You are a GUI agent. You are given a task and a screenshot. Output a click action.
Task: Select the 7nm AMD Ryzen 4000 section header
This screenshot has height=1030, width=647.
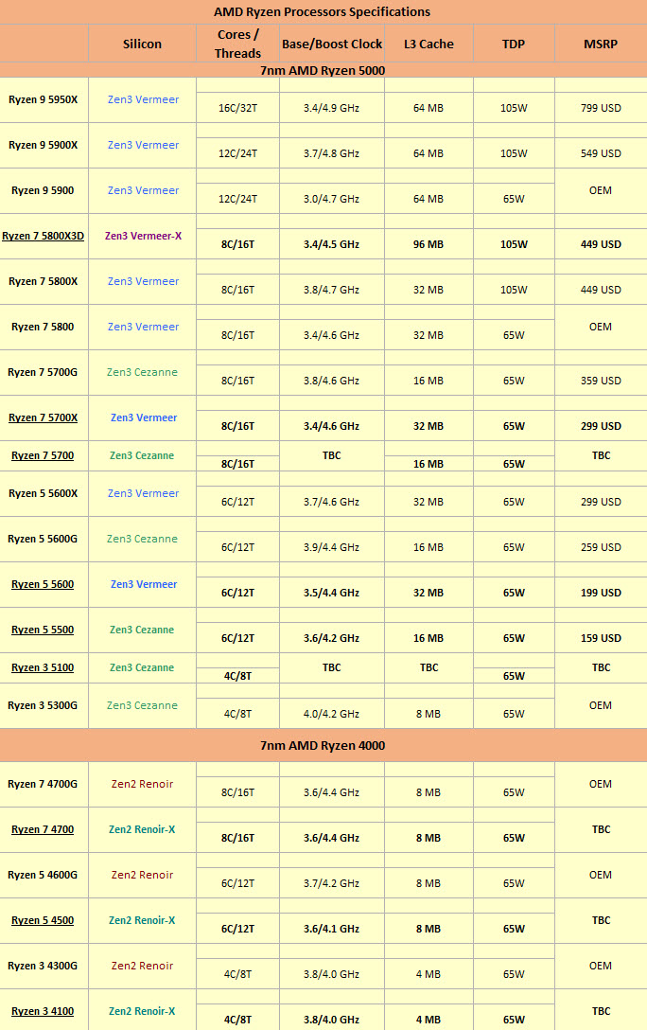point(323,746)
